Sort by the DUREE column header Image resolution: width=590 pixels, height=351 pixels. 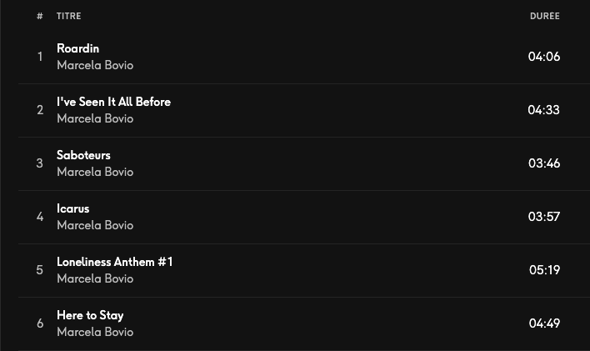(x=544, y=16)
